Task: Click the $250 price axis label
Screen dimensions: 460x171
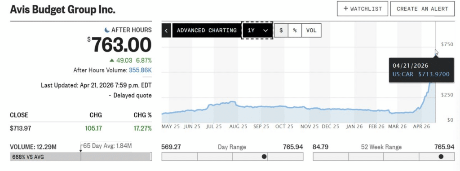Action: pos(447,95)
